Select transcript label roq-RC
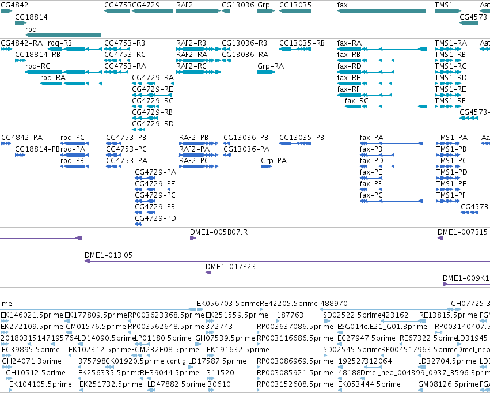Screen dimensions: 490x393 coord(37,66)
